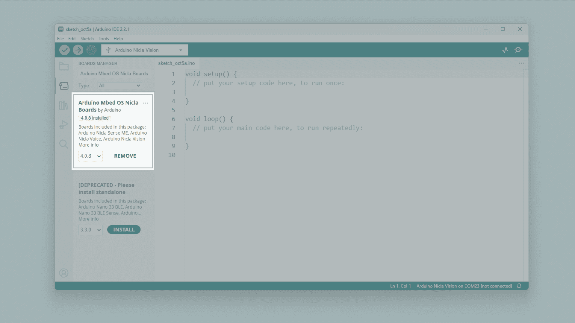Open the Library Manager panel
The image size is (575, 323).
click(64, 105)
